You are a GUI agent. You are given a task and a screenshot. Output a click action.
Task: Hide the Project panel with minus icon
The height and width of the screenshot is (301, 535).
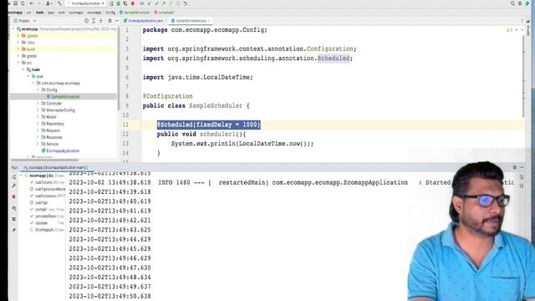coord(117,21)
